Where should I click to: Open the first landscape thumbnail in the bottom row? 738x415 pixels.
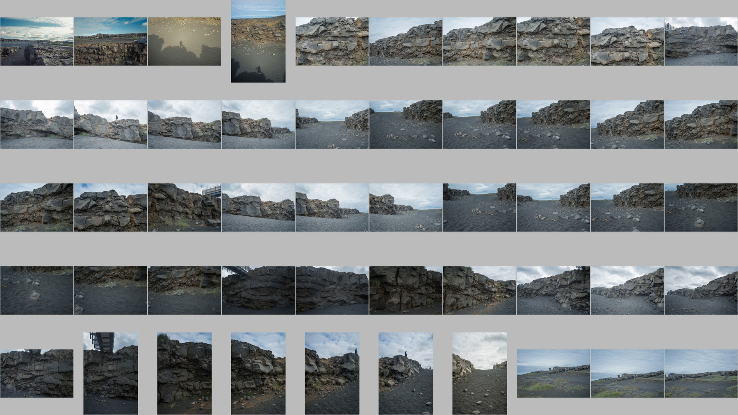click(x=37, y=373)
